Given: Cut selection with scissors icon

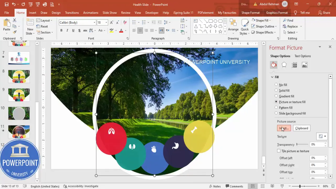Looking at the screenshot, I should (x=14, y=20).
